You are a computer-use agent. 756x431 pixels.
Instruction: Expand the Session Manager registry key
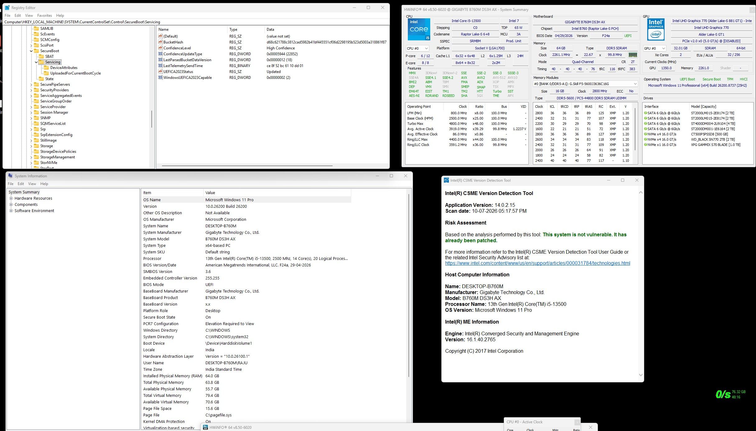click(31, 112)
